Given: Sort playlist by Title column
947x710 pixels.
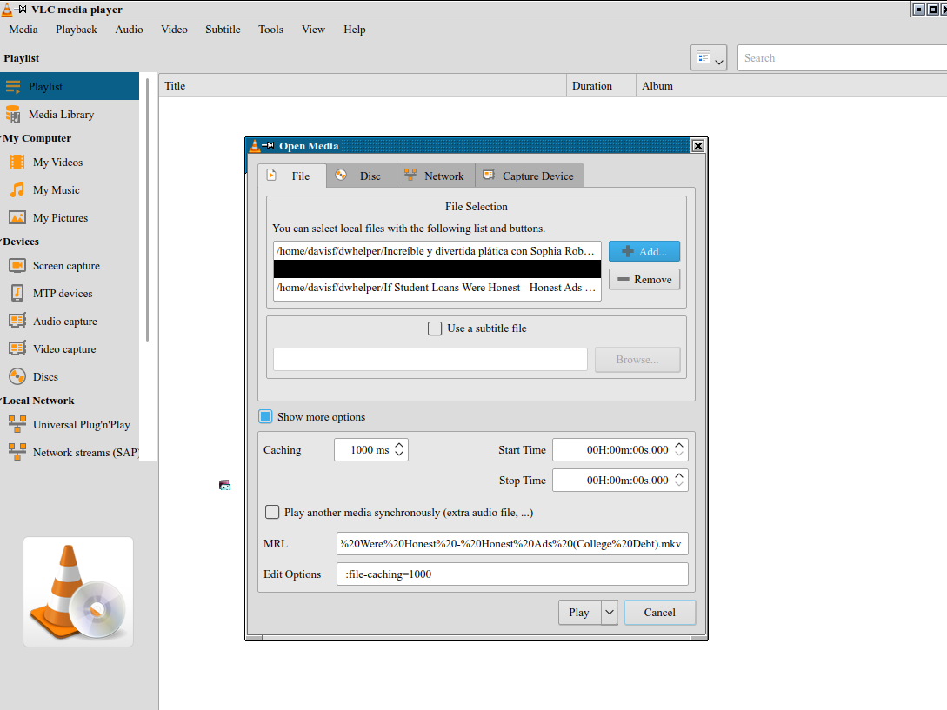Looking at the screenshot, I should point(363,86).
